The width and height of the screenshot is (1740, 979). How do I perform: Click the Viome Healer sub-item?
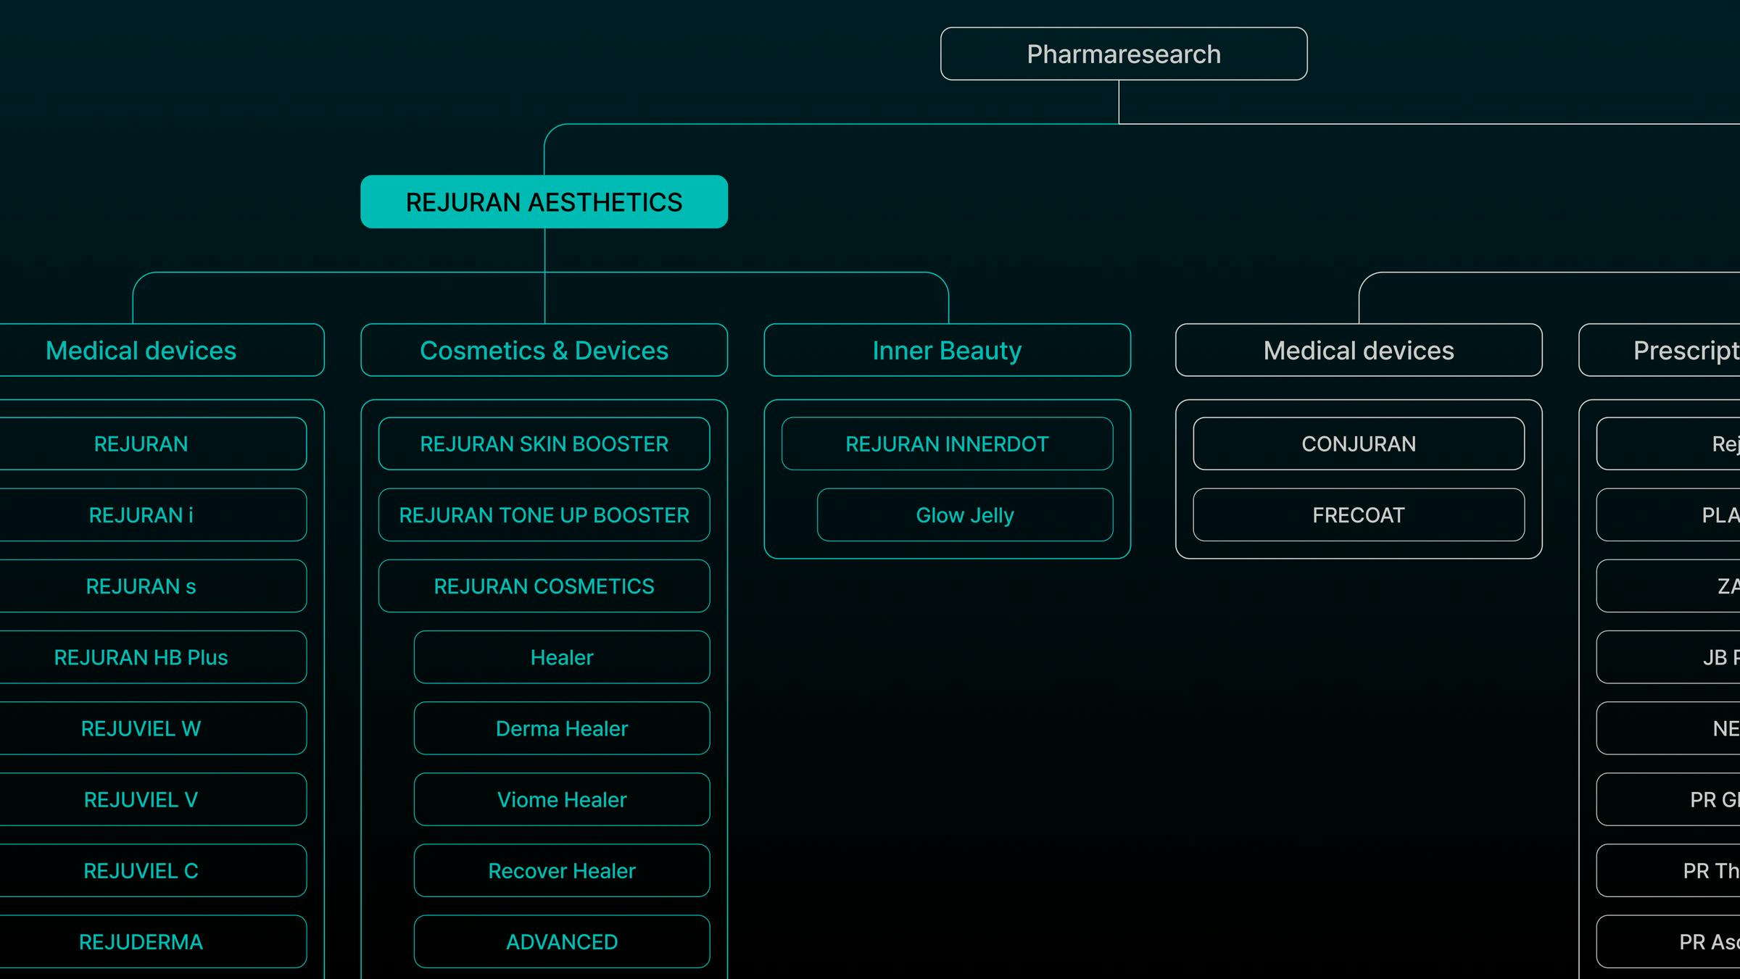click(562, 799)
